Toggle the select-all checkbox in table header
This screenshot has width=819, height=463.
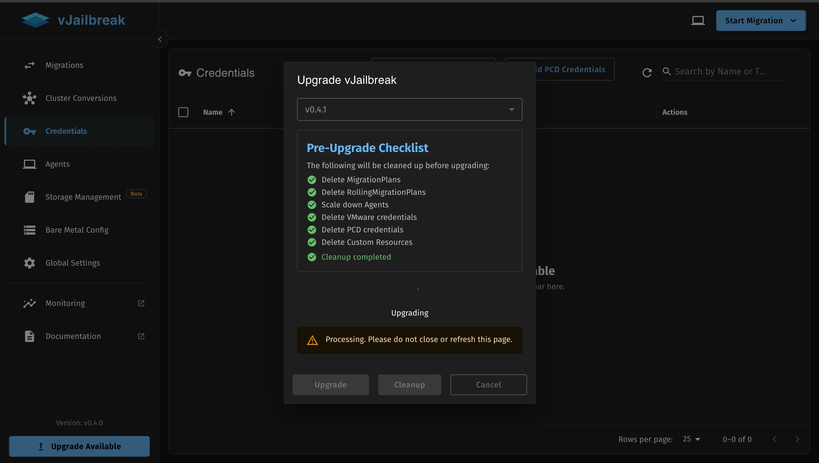point(183,112)
